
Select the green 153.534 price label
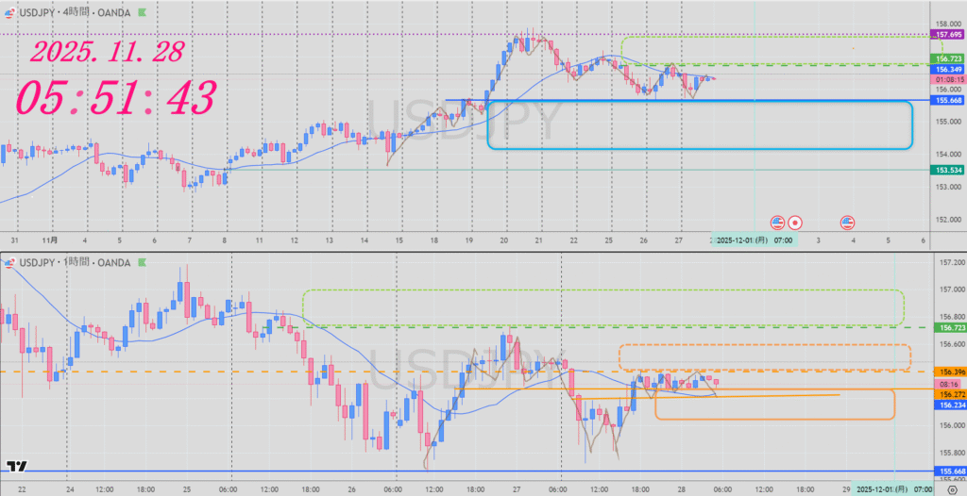(x=947, y=170)
